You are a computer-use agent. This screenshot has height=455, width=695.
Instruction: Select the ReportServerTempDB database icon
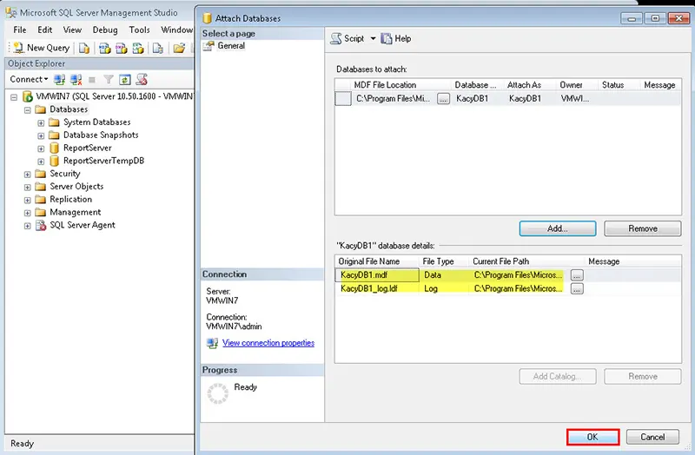[54, 161]
